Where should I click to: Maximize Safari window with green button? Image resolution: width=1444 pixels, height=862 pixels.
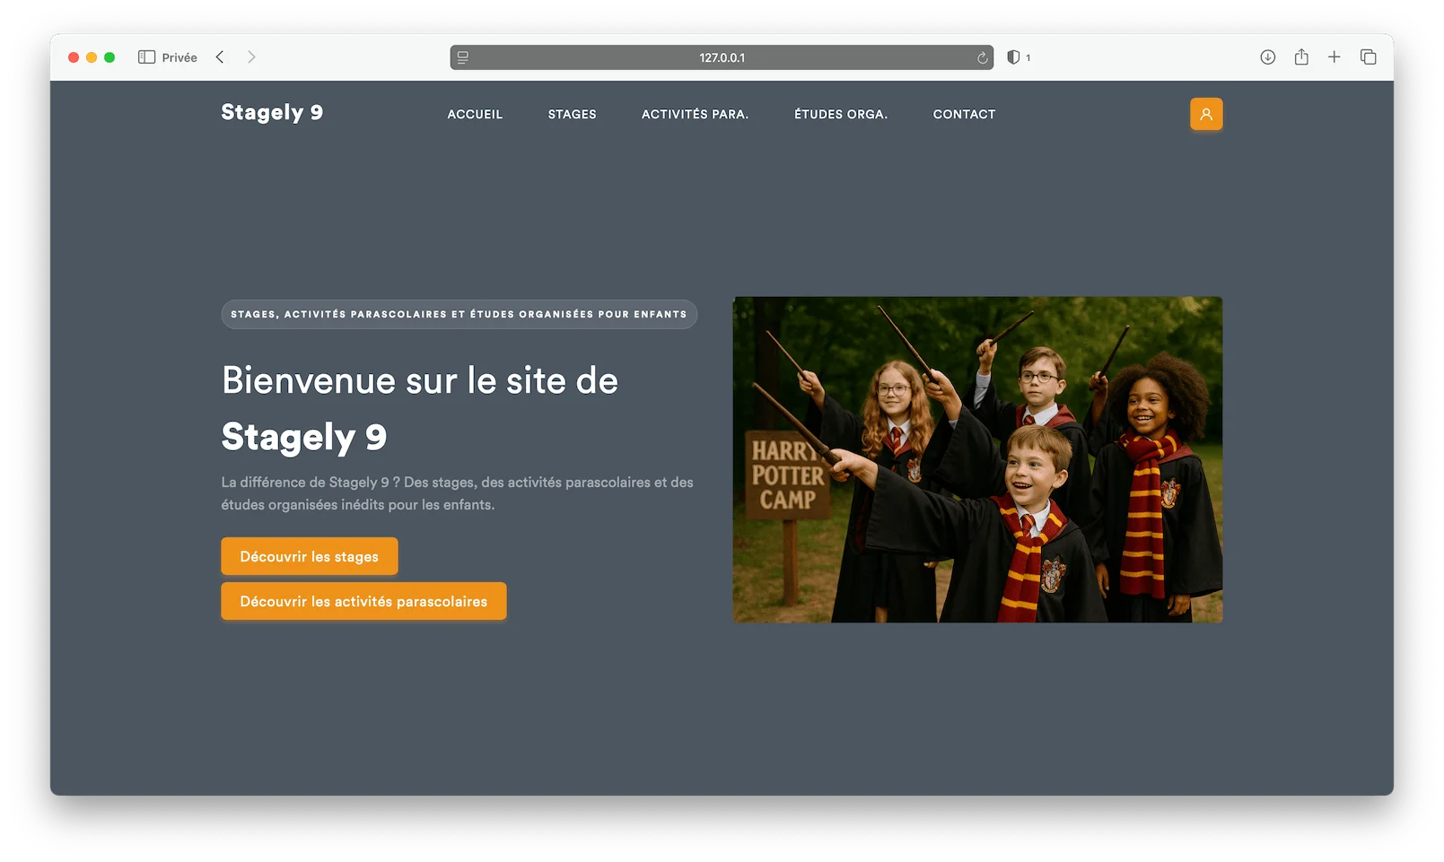click(109, 57)
